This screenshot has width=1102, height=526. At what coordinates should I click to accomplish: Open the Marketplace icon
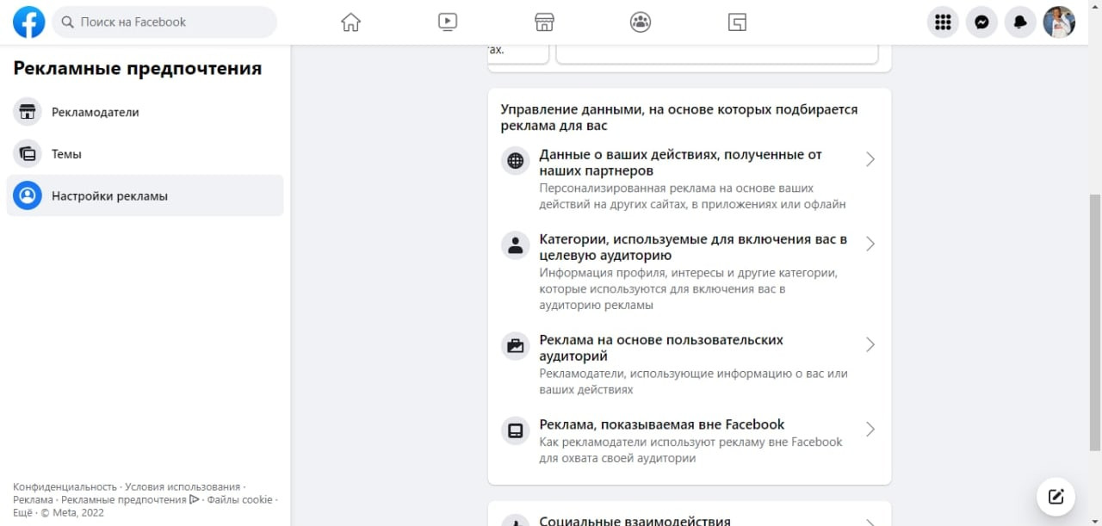543,22
